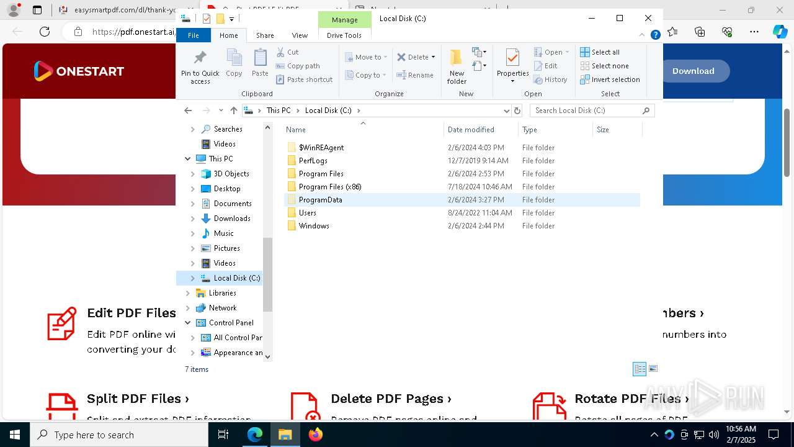
Task: Open the address bar history dropdown
Action: (x=507, y=111)
